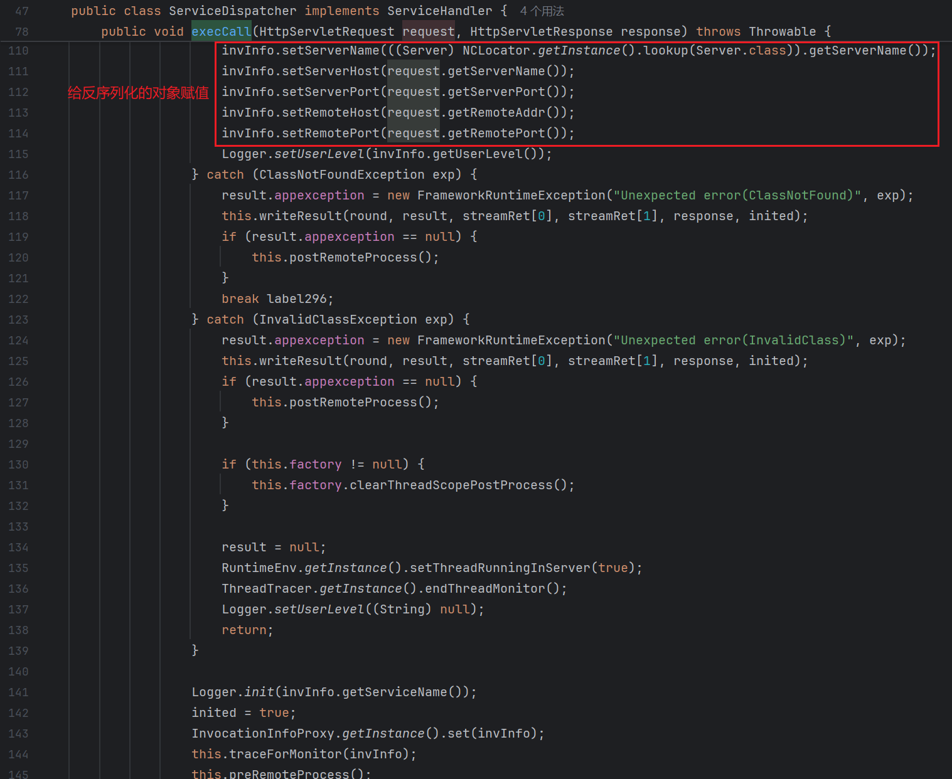Viewport: 952px width, 779px height.
Task: Click line number 110 in the gutter
Action: point(18,51)
